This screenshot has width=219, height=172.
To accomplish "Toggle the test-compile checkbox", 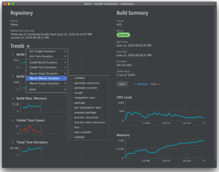I will 71,132.
